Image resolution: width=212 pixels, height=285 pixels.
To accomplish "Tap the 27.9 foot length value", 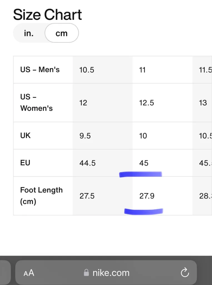I will [x=147, y=196].
